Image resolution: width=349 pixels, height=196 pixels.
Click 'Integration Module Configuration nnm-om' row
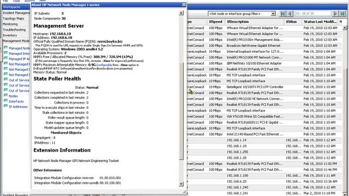[77, 178]
